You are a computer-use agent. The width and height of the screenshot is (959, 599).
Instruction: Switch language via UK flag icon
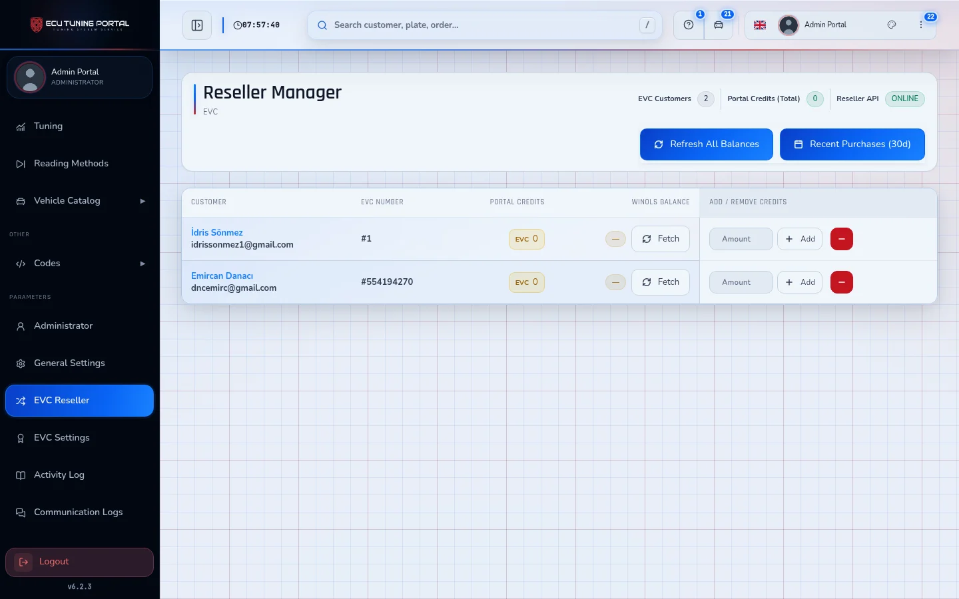(x=760, y=25)
